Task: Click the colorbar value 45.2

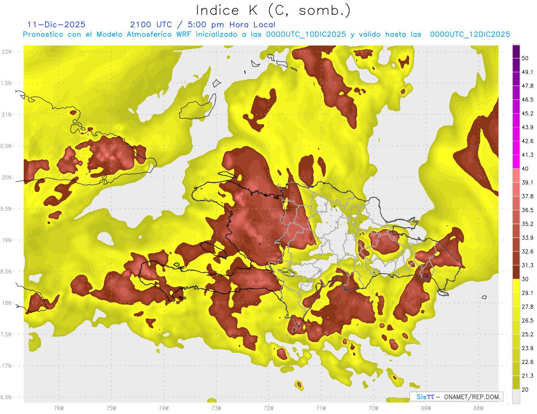Action: tap(528, 114)
